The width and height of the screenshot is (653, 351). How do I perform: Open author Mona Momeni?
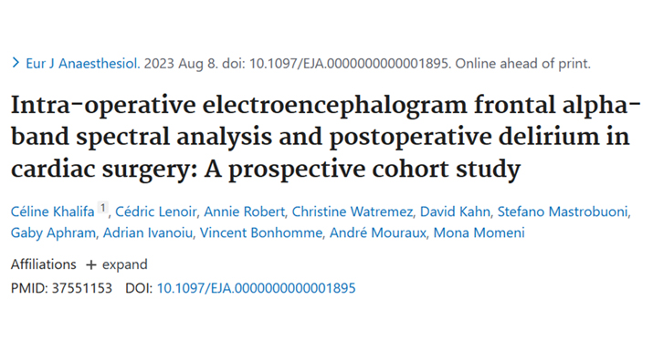coord(479,232)
